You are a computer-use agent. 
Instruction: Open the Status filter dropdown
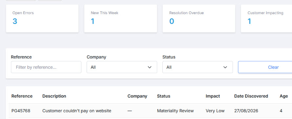198,67
